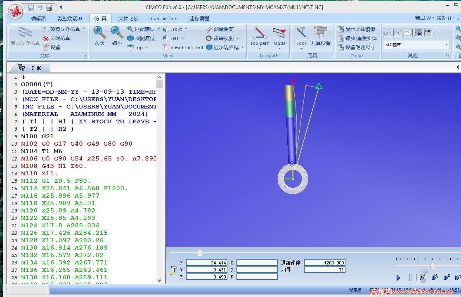Click 缩放/重生实体 regenerate solid
Viewport: 461px width, 297px height.
[x=357, y=38]
